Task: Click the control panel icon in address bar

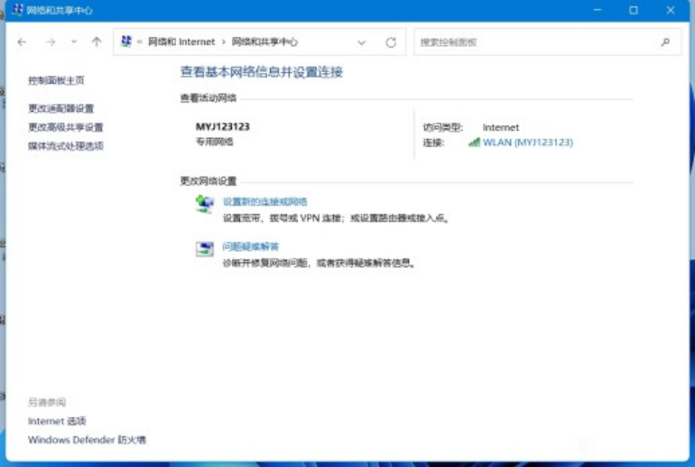Action: pyautogui.click(x=127, y=41)
